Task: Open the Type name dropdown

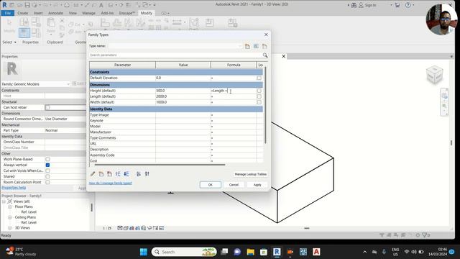Action: [x=239, y=46]
